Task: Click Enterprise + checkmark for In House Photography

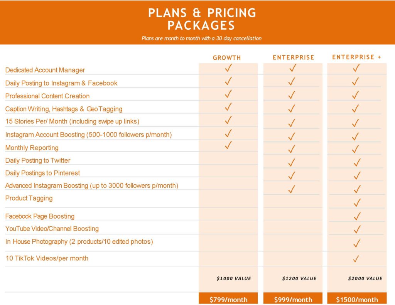Action: (x=357, y=243)
